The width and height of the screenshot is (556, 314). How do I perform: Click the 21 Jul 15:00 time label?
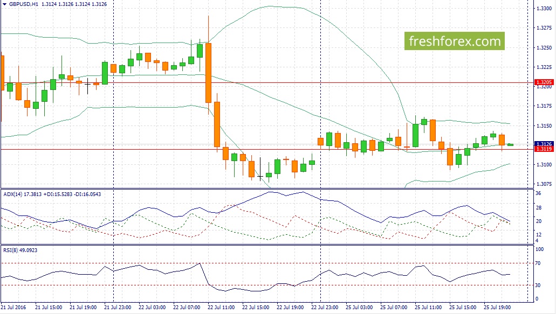(x=49, y=308)
